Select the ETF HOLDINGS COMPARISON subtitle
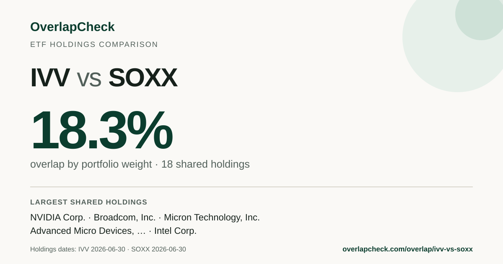The width and height of the screenshot is (503, 264). click(94, 44)
